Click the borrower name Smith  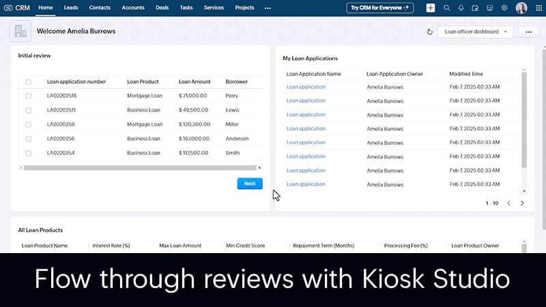tap(233, 153)
